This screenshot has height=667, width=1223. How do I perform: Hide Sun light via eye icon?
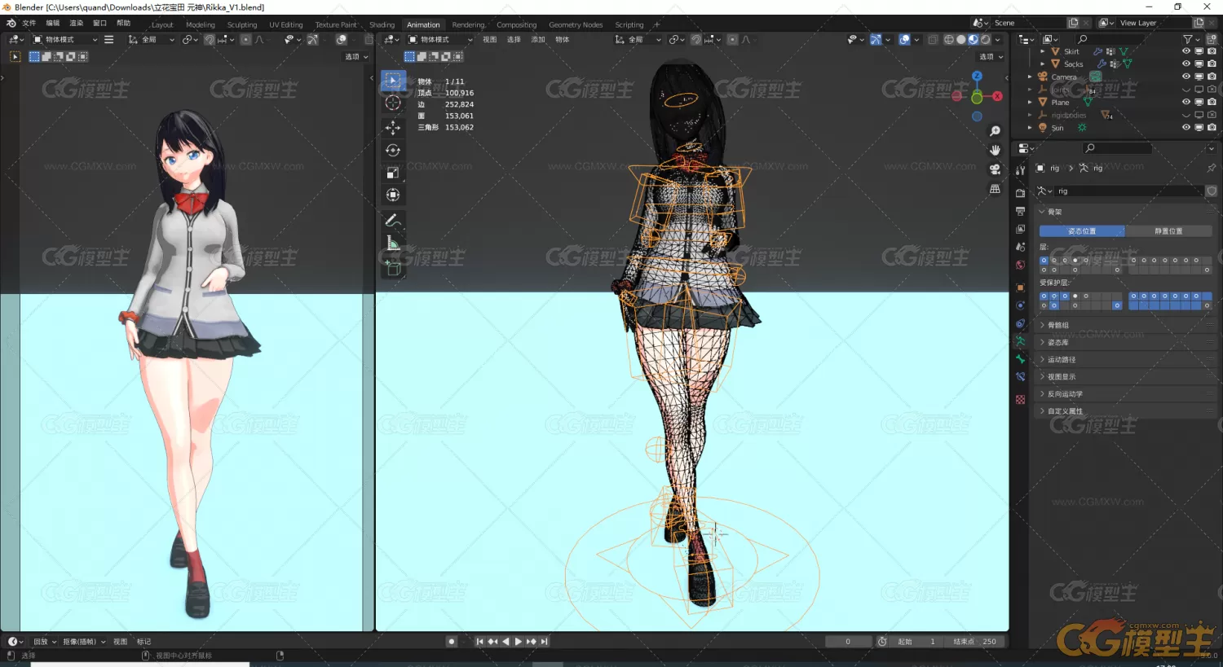pyautogui.click(x=1186, y=127)
